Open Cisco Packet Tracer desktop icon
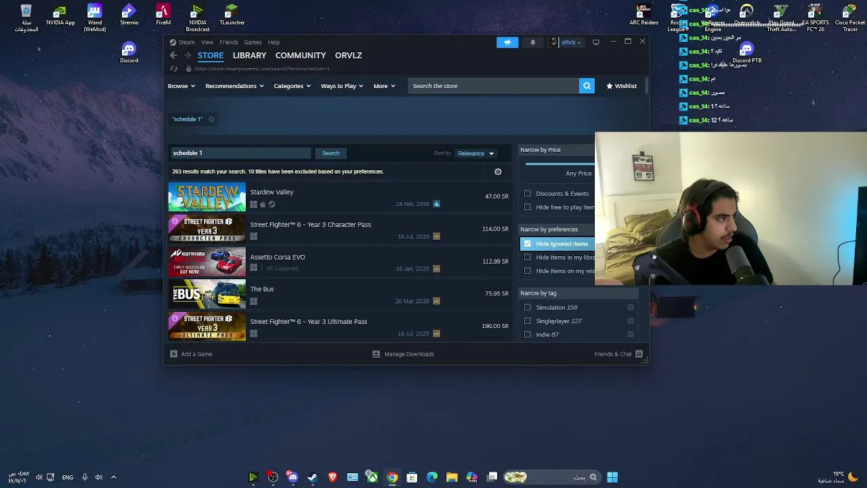The width and height of the screenshot is (867, 488). point(849,18)
